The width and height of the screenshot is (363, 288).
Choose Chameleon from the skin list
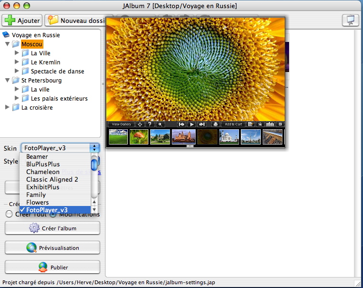pos(55,172)
